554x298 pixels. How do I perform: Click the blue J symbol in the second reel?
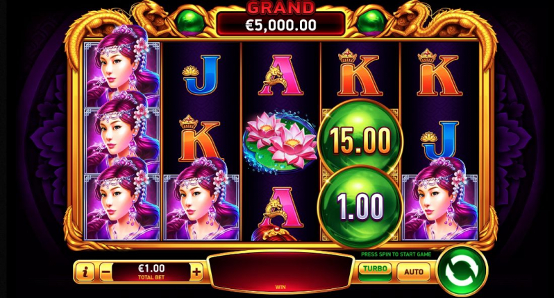(x=201, y=74)
